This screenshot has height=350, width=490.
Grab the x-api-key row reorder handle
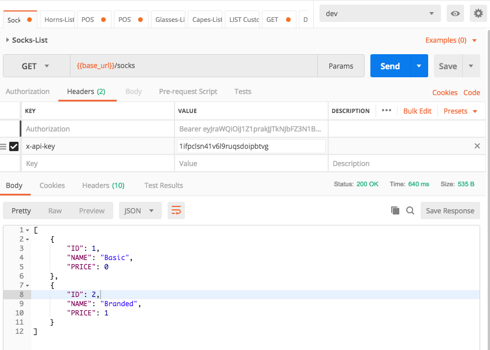(3, 146)
